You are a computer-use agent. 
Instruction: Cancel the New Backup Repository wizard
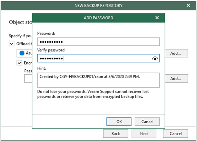175,134
